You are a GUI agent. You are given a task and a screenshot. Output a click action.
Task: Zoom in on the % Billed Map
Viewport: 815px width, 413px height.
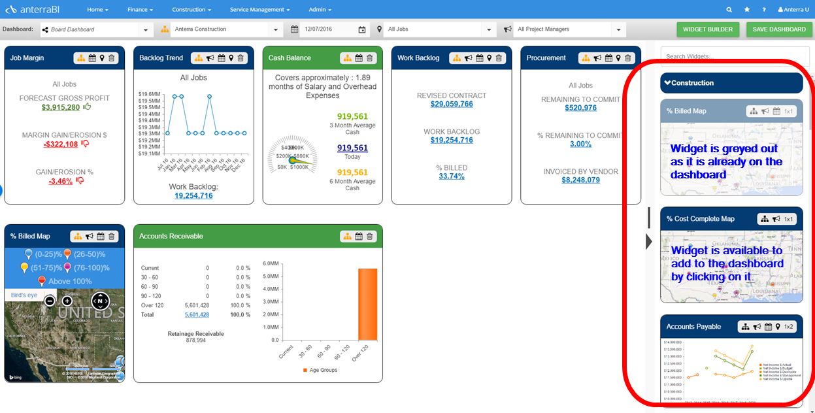click(x=67, y=301)
